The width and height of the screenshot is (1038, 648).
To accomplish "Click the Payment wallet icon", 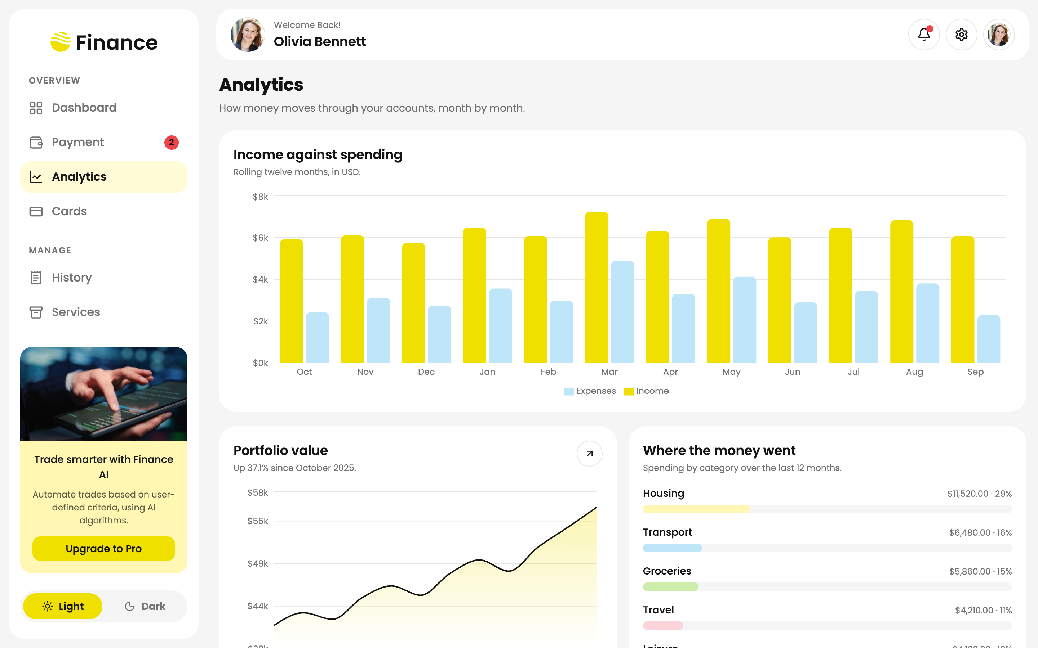I will [x=36, y=142].
